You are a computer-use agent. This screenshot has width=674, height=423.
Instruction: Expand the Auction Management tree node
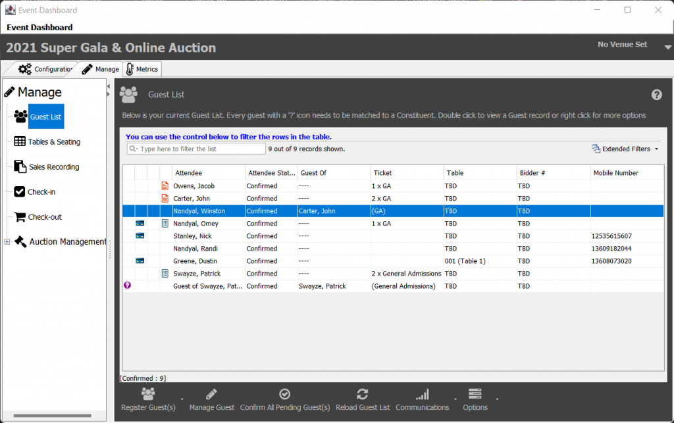[7, 242]
